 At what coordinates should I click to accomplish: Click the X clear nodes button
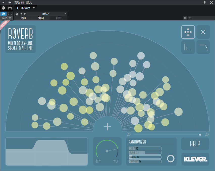(x=203, y=32)
